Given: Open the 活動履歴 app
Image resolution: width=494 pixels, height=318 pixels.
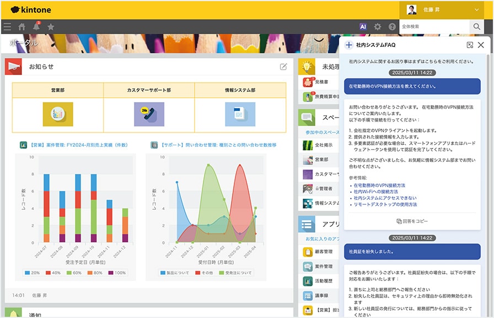Looking at the screenshot, I should tap(319, 281).
